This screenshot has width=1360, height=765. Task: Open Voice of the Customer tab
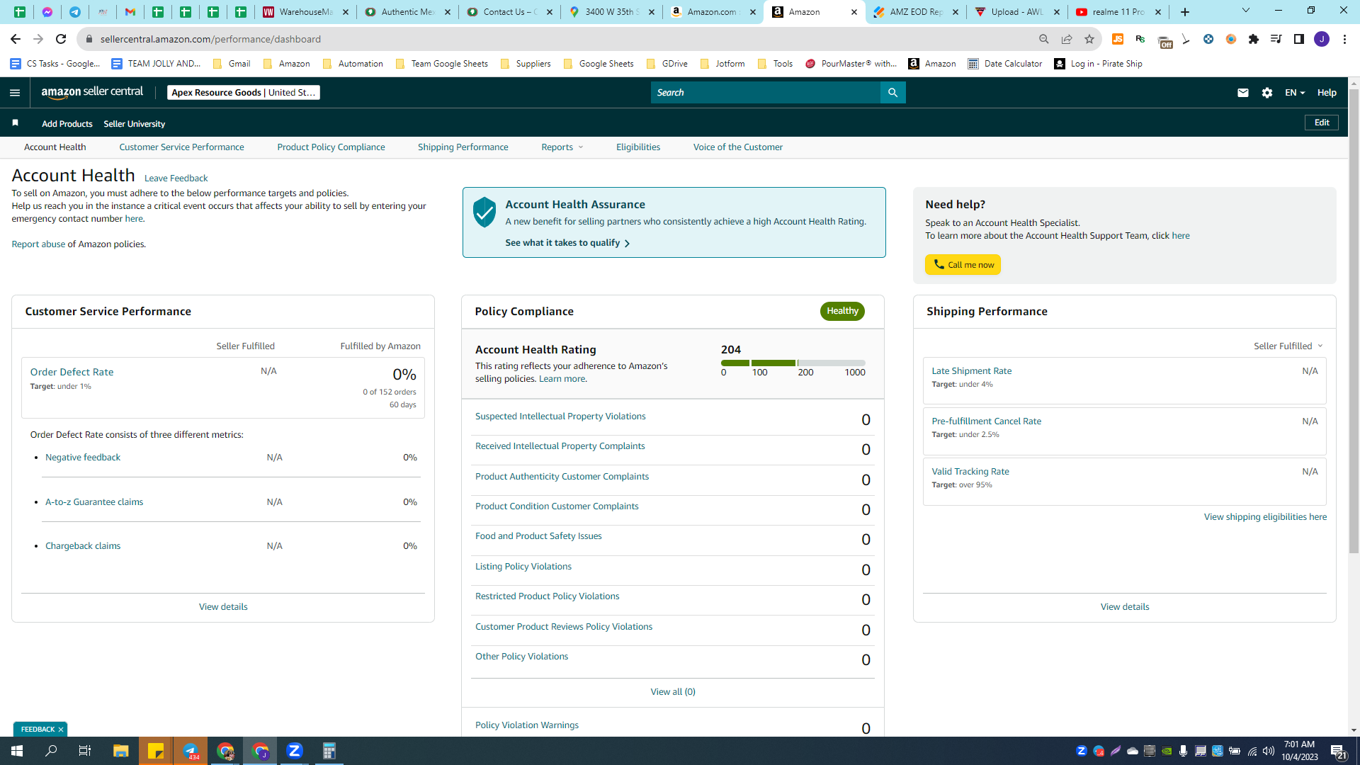coord(737,147)
